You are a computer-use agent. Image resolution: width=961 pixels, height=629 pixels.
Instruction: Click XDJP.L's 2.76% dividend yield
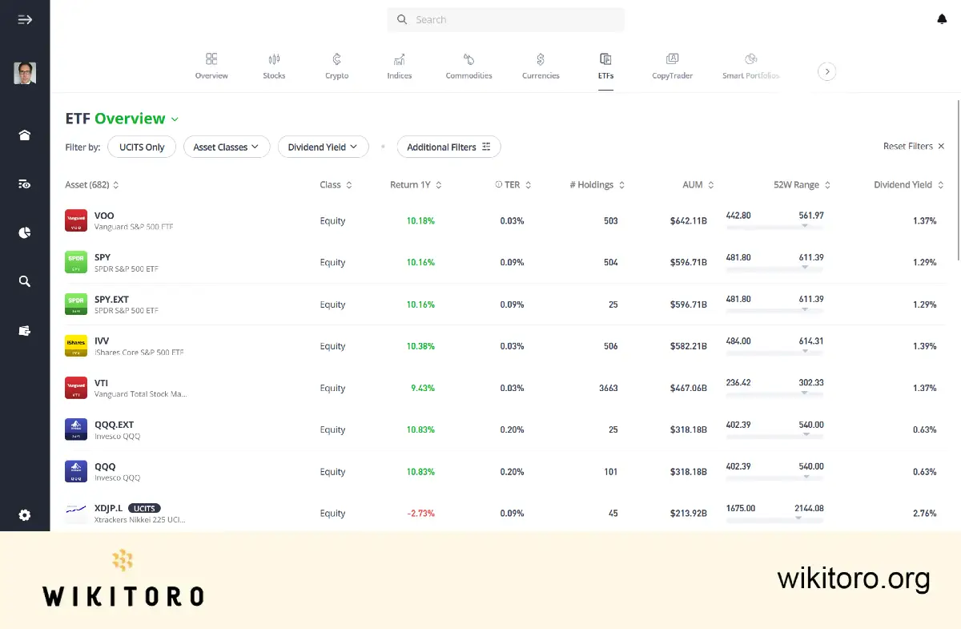(x=924, y=513)
